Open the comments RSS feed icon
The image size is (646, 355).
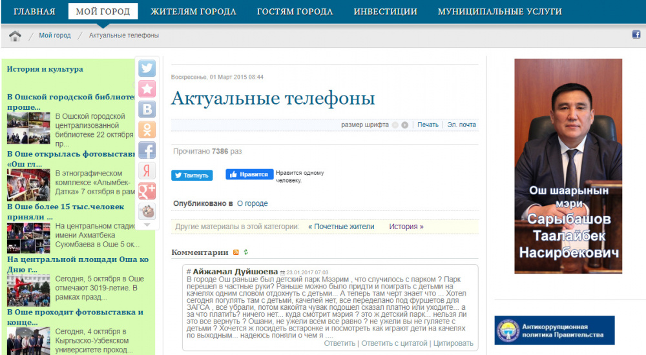point(236,252)
